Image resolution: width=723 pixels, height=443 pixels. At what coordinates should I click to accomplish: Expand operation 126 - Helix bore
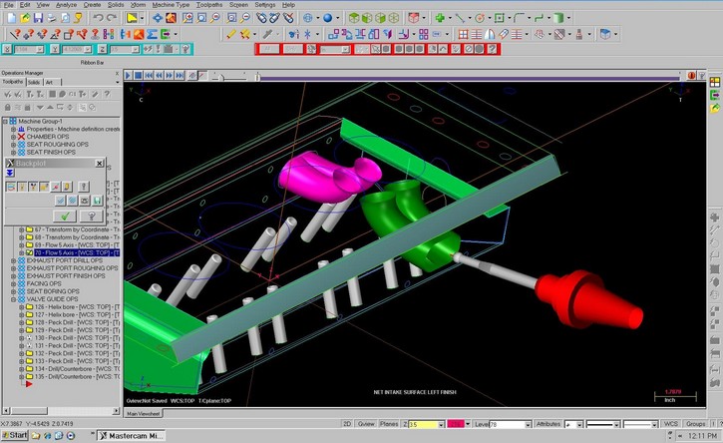click(x=21, y=307)
